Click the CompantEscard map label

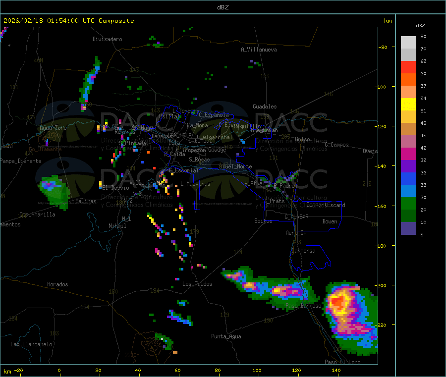tap(326, 205)
